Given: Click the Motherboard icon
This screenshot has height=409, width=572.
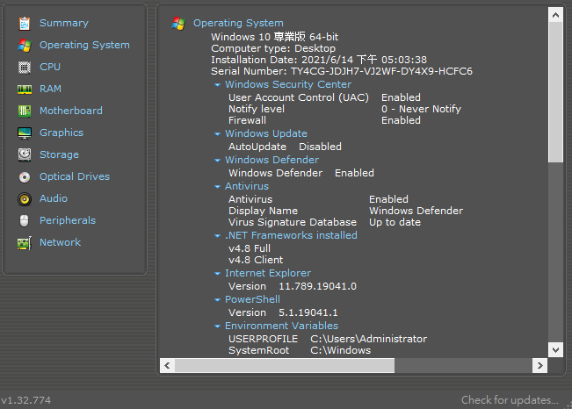Looking at the screenshot, I should pos(25,111).
